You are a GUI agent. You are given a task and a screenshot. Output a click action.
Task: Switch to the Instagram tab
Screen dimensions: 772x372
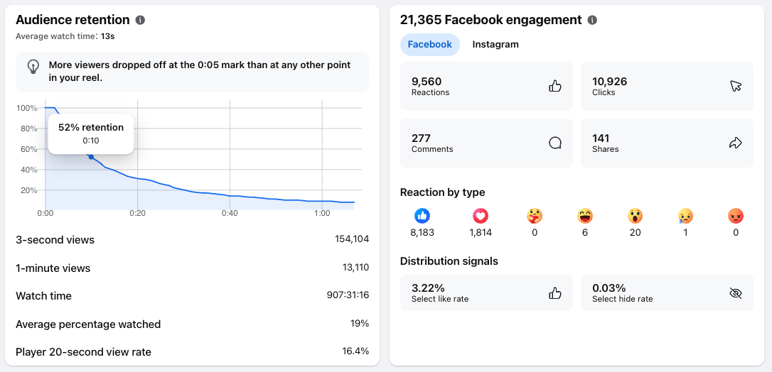[x=495, y=44]
